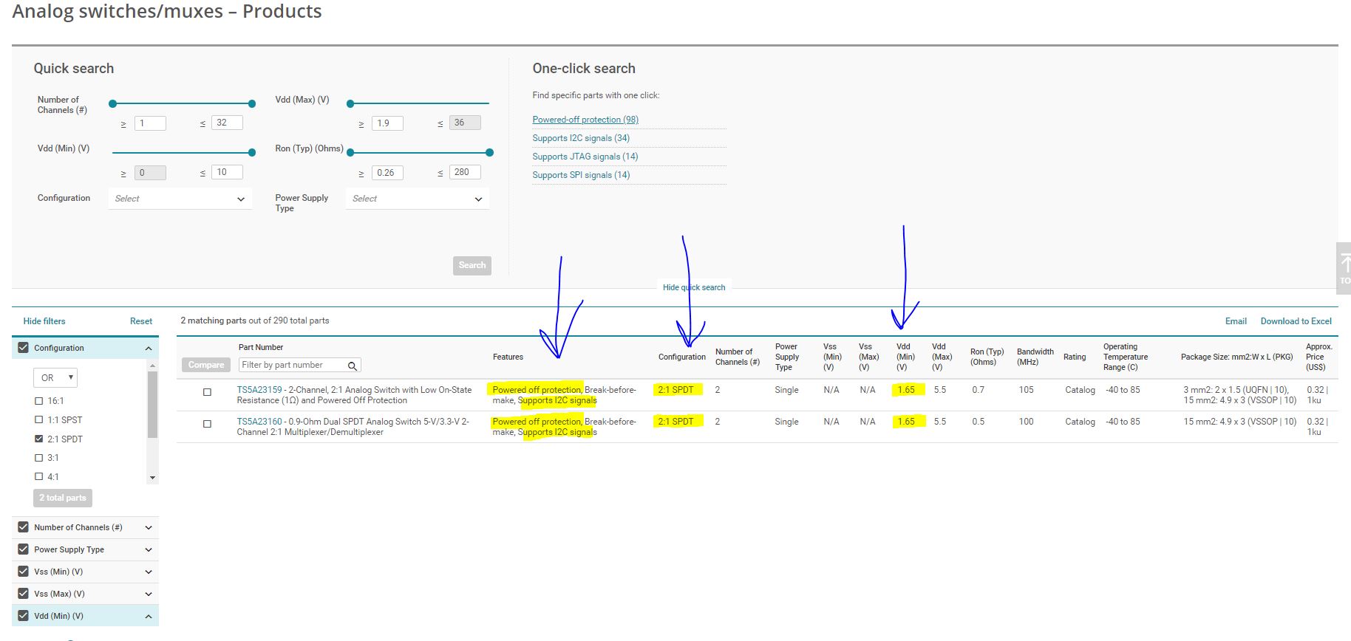Expand the Vss (Max) filter section
1351x641 pixels.
(x=149, y=594)
